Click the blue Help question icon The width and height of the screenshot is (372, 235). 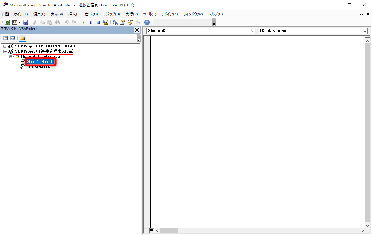tap(147, 22)
